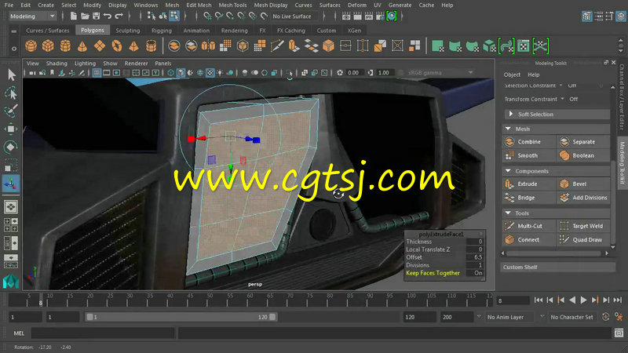Select the polygon sphere shelf icon
The image size is (628, 353).
pos(31,46)
